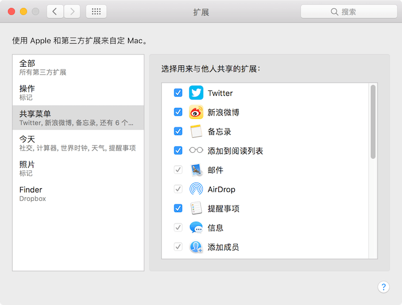Show all preferences grid button

96,11
